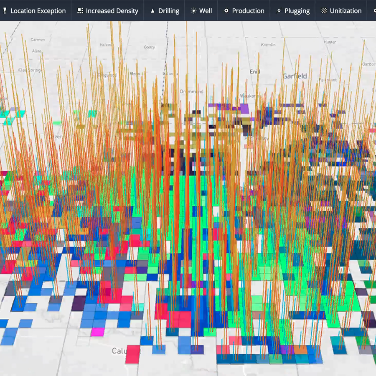Click the Drilling triangle icon

pos(152,11)
